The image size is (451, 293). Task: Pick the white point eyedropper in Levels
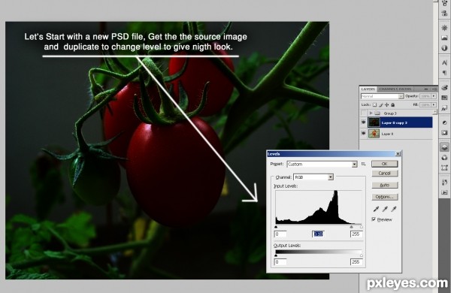pyautogui.click(x=394, y=209)
